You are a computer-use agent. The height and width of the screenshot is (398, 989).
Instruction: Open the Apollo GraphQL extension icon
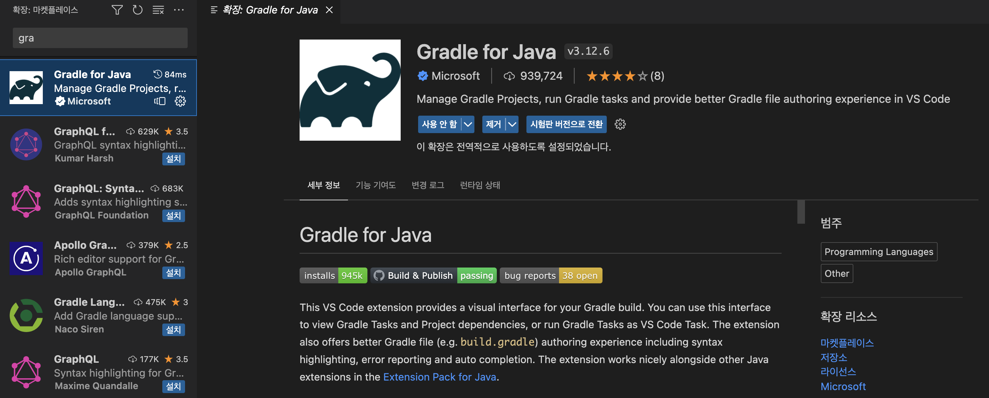click(x=26, y=258)
